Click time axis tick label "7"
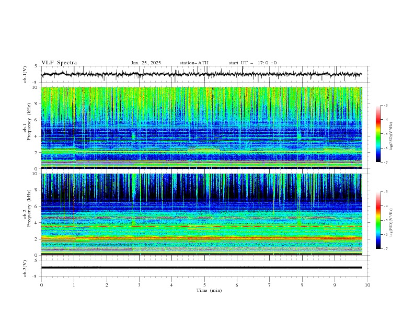 [270, 285]
